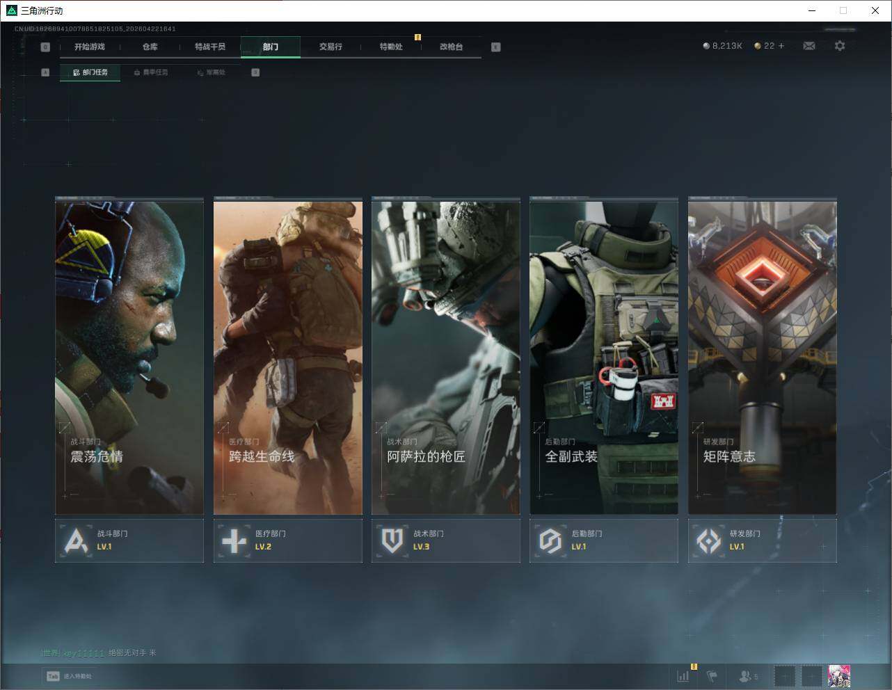Switch to the 开始游戏 tab
Screen dimensions: 892x690
[x=90, y=47]
